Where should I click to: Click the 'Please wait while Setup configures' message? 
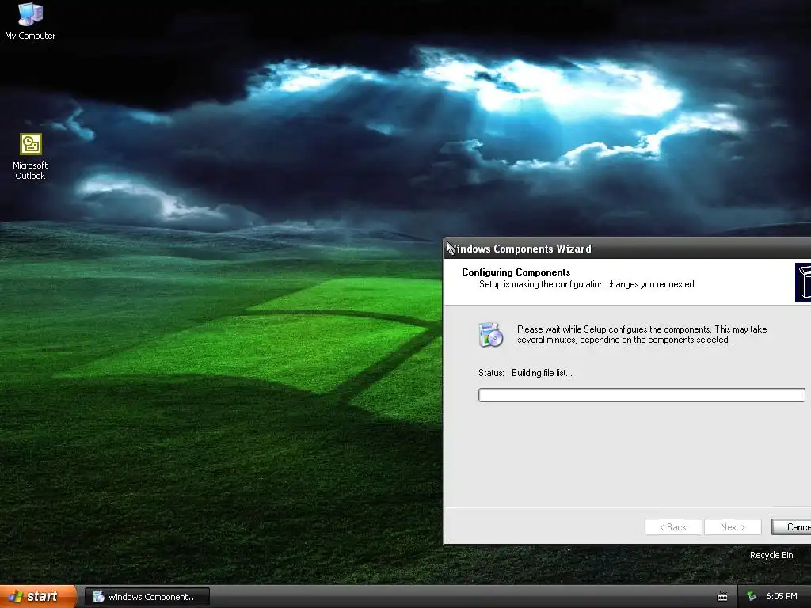(642, 335)
